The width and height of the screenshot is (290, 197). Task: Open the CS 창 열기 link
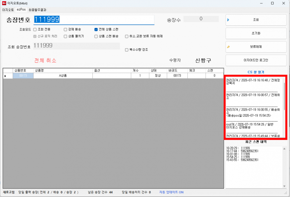[x=256, y=72]
